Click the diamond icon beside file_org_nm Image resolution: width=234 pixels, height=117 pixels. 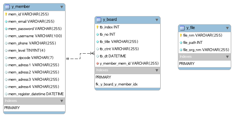(x=181, y=50)
